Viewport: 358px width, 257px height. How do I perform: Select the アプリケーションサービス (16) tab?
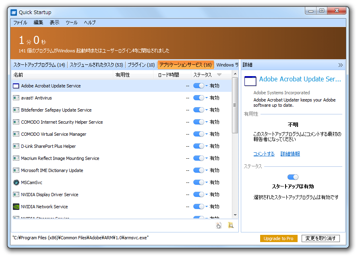(186, 65)
